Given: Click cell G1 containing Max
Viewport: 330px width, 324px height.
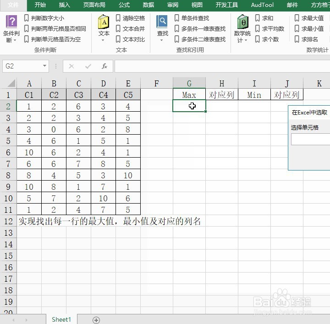Looking at the screenshot, I should pyautogui.click(x=189, y=95).
